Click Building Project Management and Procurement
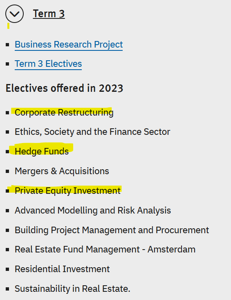This screenshot has width=231, height=300. 112,230
